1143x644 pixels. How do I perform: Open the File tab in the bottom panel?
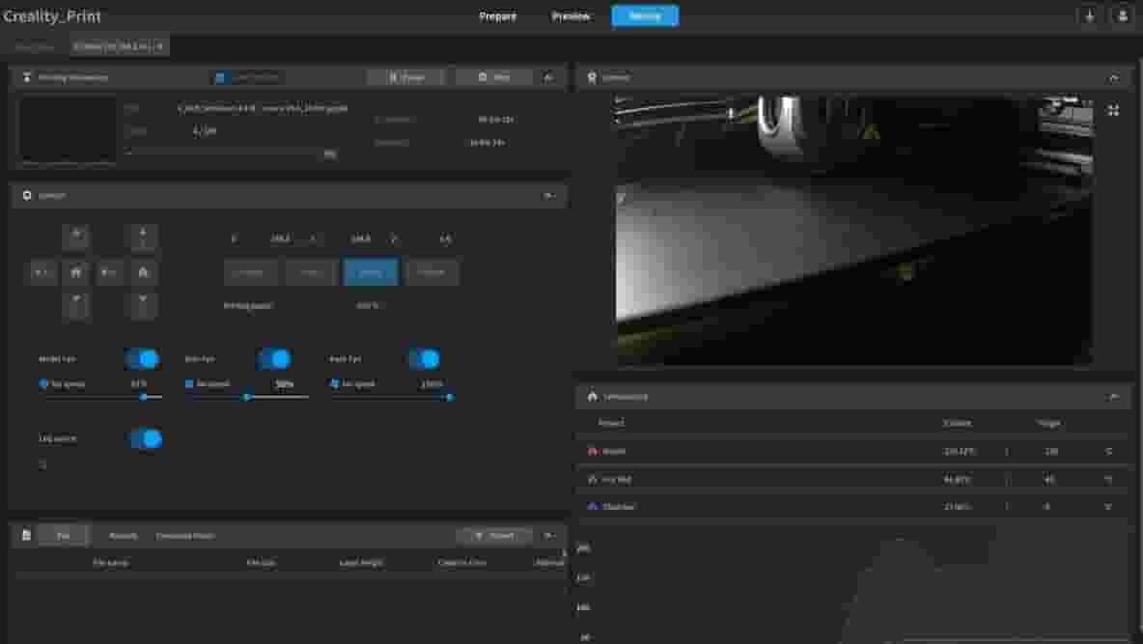point(64,535)
